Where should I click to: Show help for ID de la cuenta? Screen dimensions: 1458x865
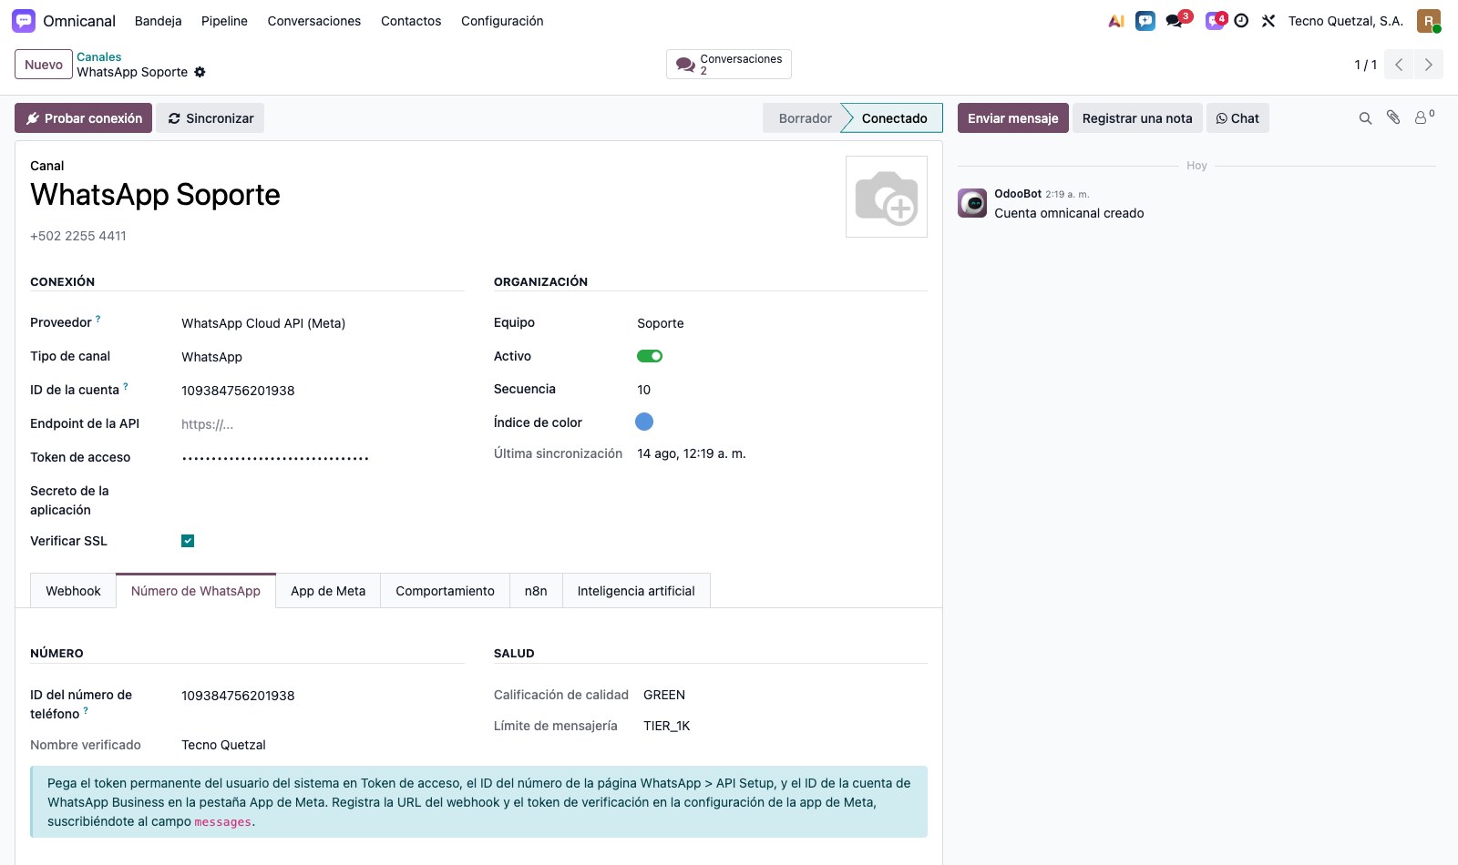click(x=126, y=386)
